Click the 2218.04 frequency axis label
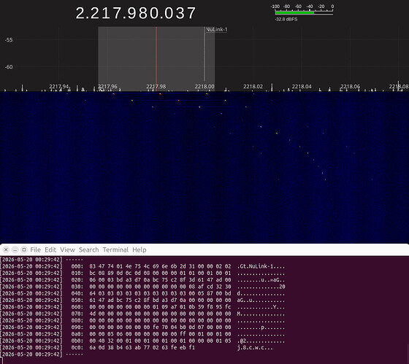Screen dimensions: 409x364 coord(302,87)
